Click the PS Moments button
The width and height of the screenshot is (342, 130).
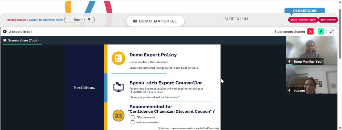click(328, 20)
